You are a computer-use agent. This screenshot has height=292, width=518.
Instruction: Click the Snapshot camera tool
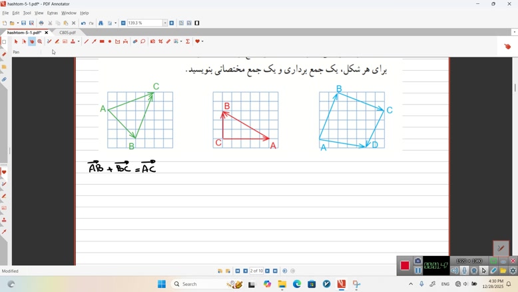(x=152, y=41)
